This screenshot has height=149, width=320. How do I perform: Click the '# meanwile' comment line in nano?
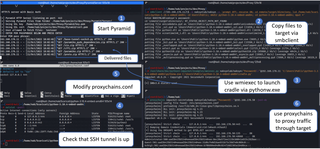7,69
